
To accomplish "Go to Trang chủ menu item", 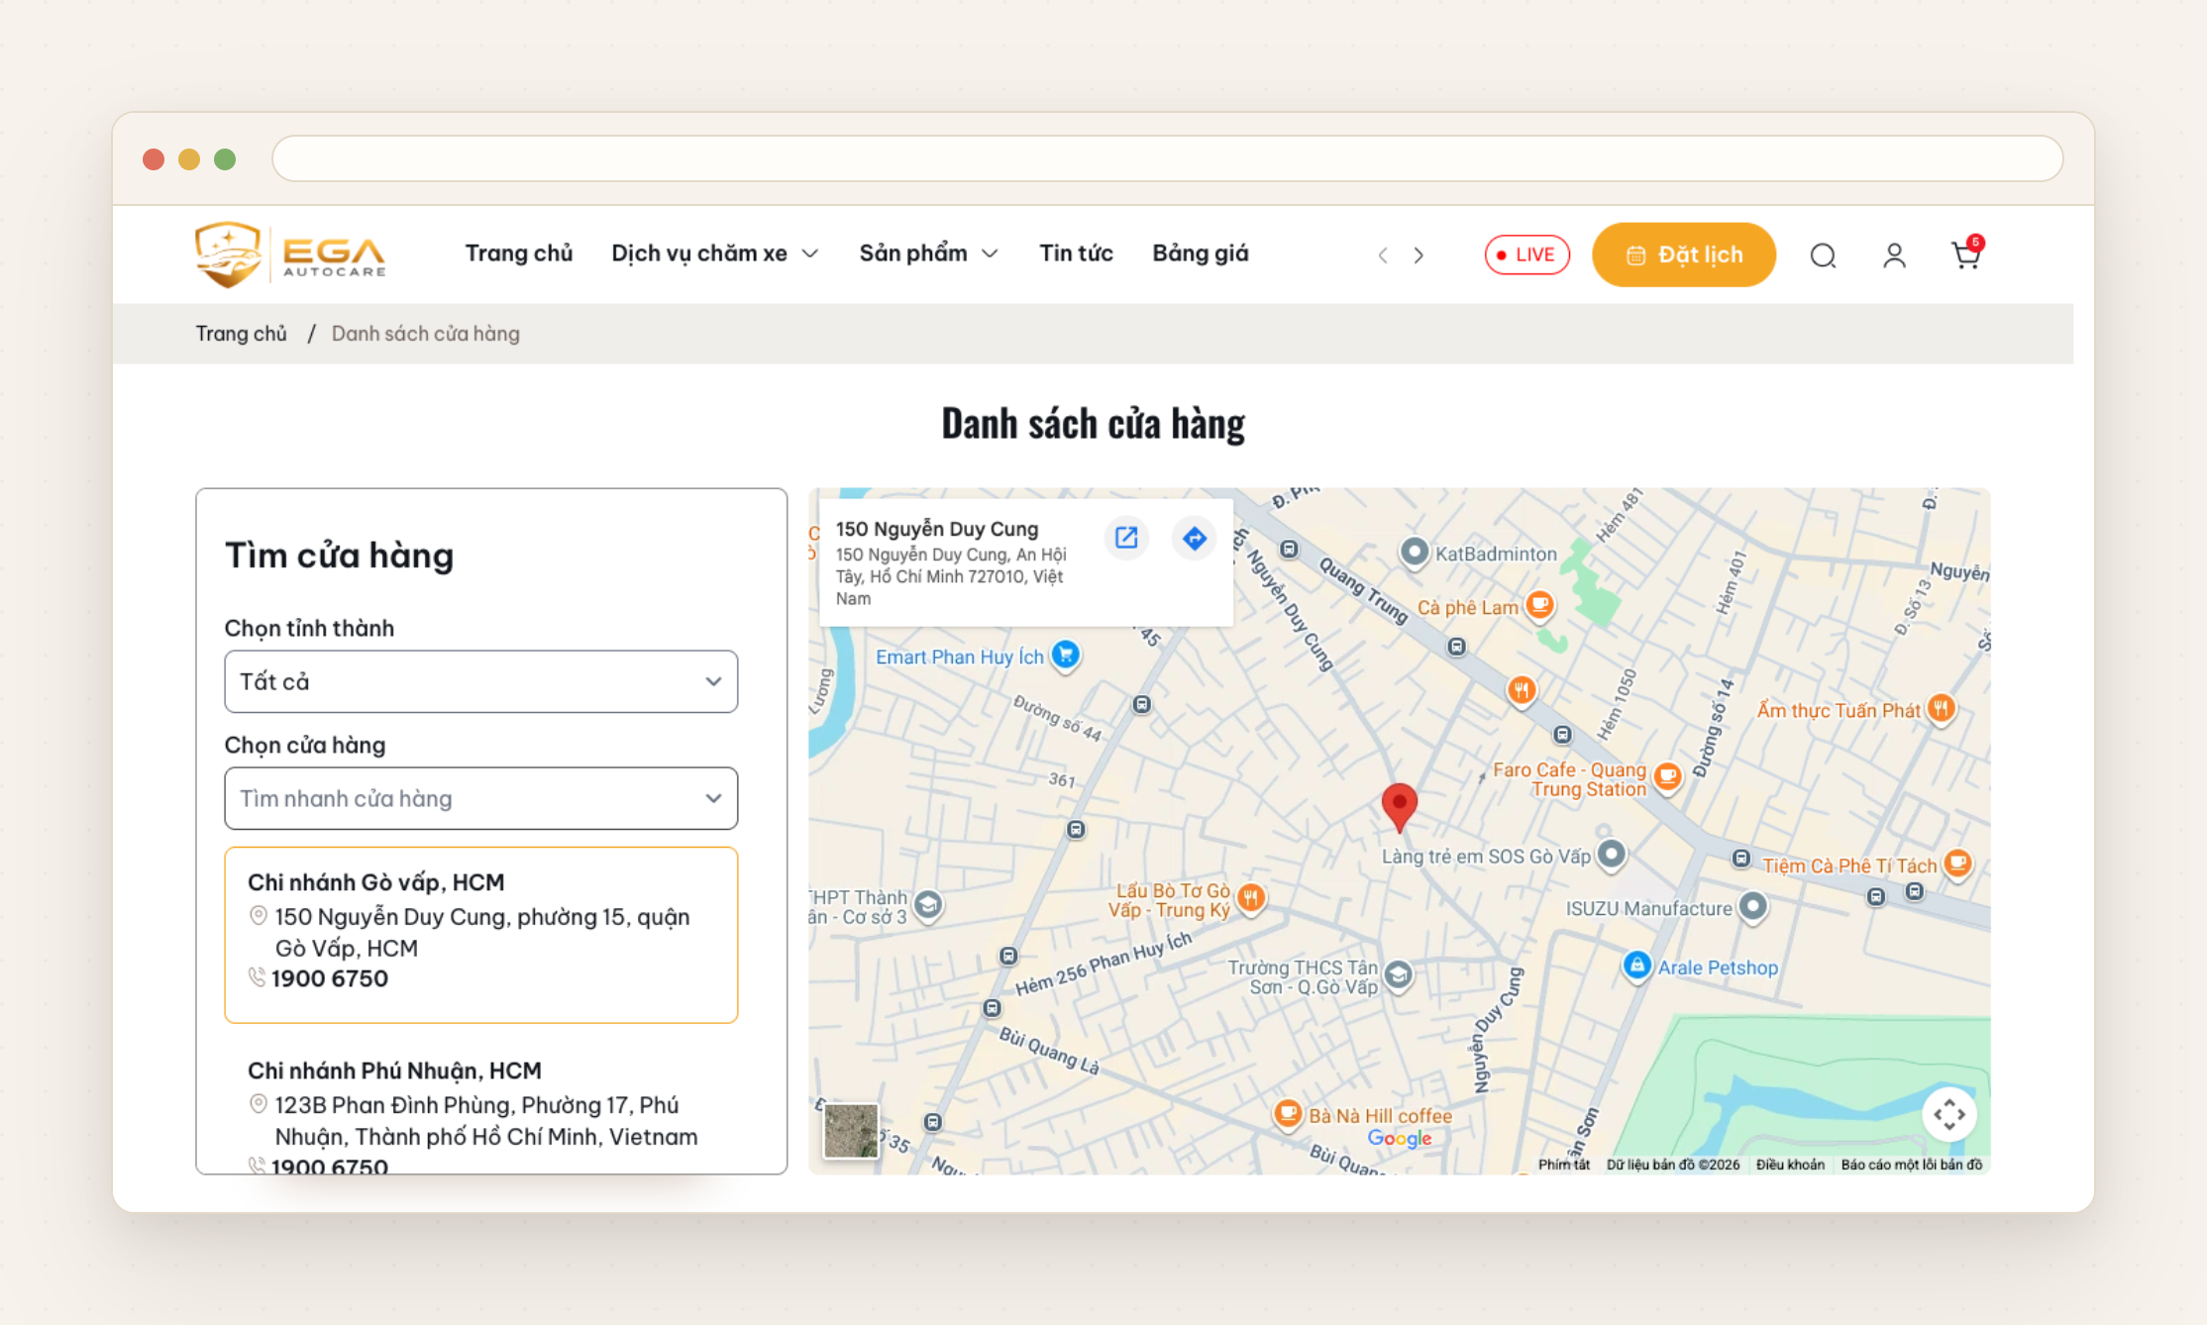I will point(519,254).
